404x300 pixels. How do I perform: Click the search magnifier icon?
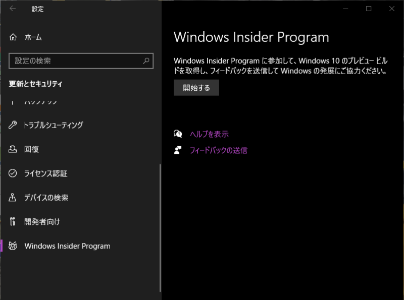(146, 61)
